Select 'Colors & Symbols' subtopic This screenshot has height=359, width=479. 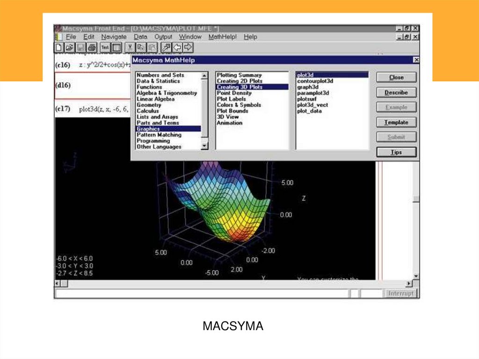point(239,105)
